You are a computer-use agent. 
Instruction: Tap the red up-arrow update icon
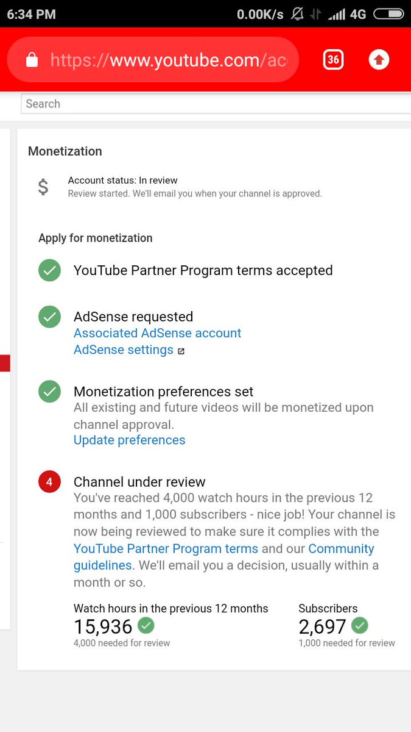(x=379, y=60)
